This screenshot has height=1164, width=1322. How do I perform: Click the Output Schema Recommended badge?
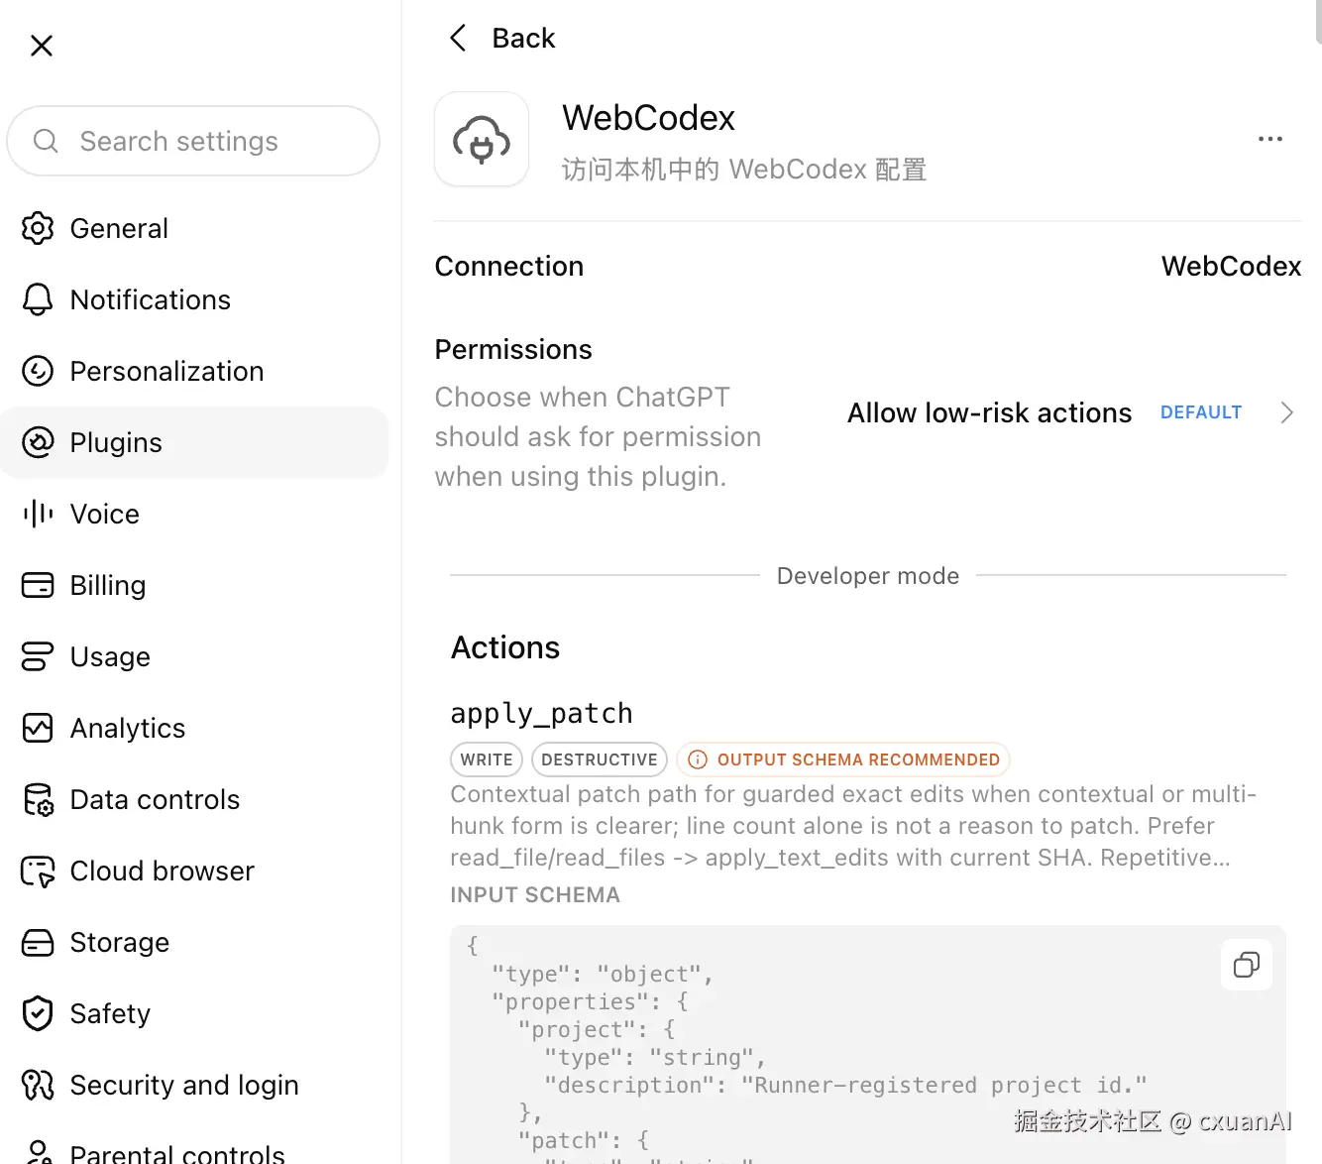(x=844, y=759)
